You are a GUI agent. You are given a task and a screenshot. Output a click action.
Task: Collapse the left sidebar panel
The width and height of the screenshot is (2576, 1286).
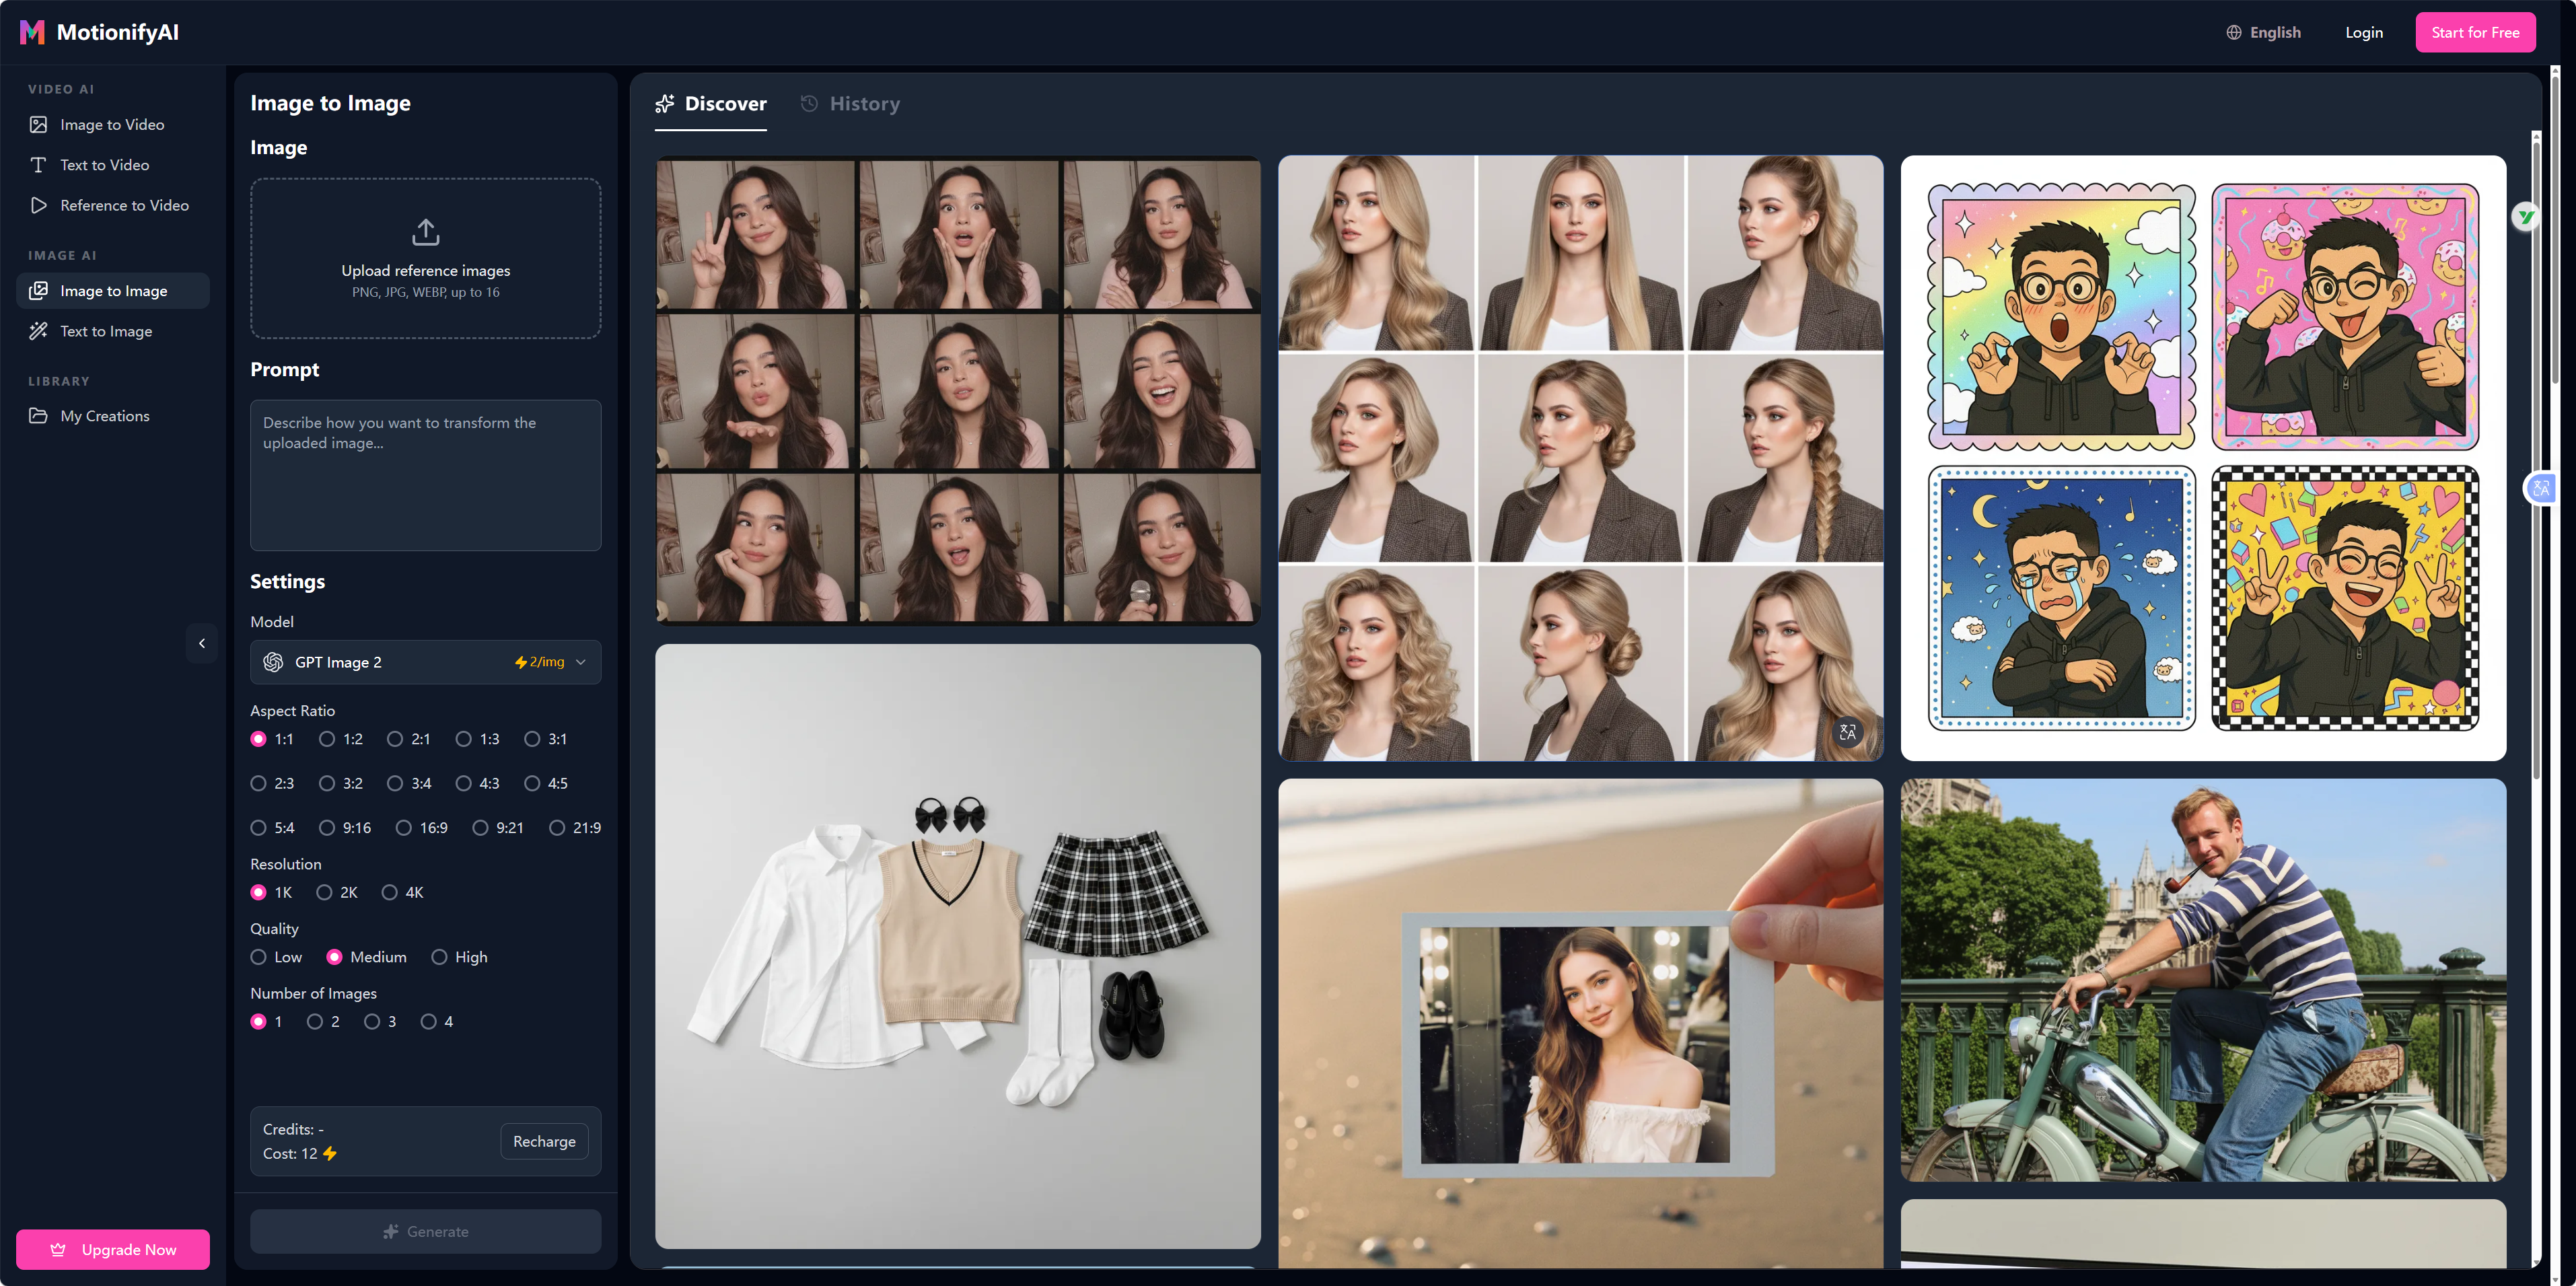click(202, 643)
